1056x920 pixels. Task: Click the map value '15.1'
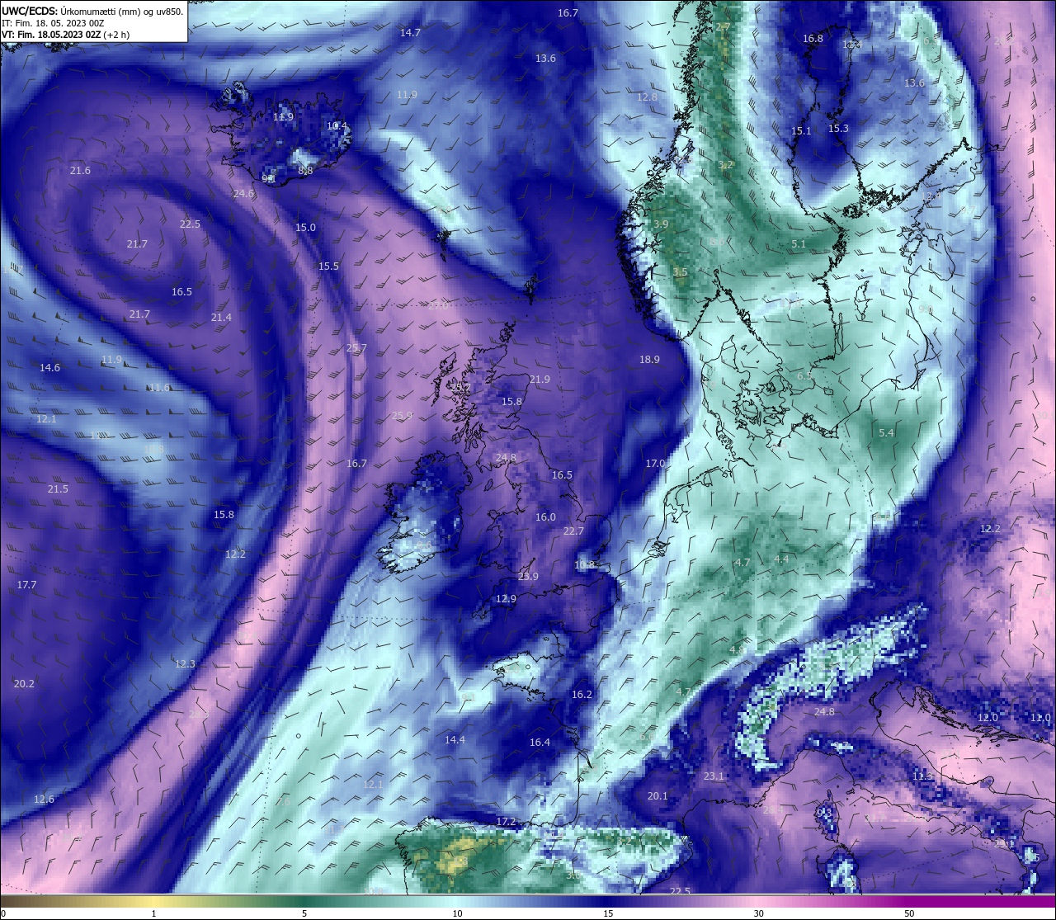pyautogui.click(x=801, y=131)
